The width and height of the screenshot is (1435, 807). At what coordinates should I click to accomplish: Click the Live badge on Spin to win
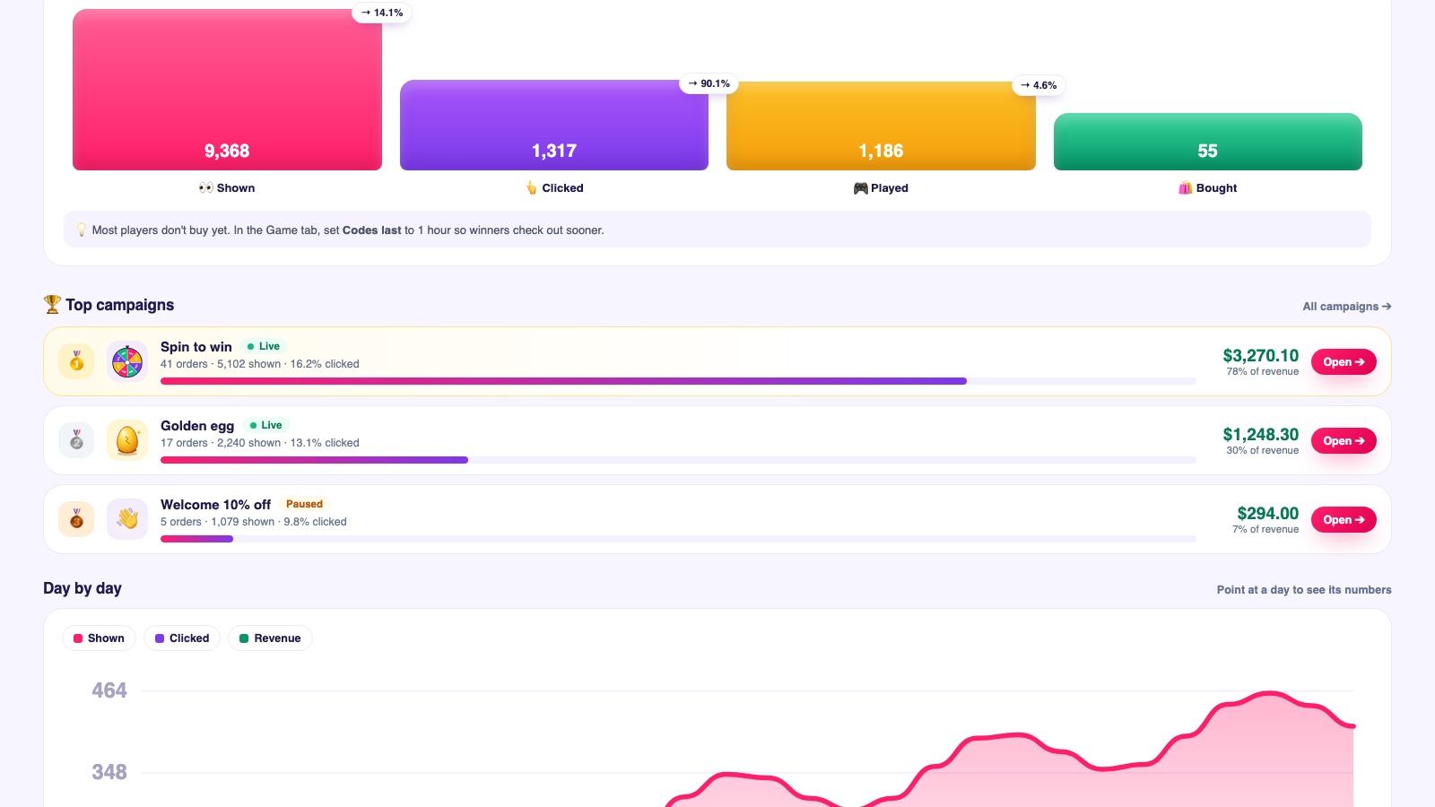click(264, 346)
